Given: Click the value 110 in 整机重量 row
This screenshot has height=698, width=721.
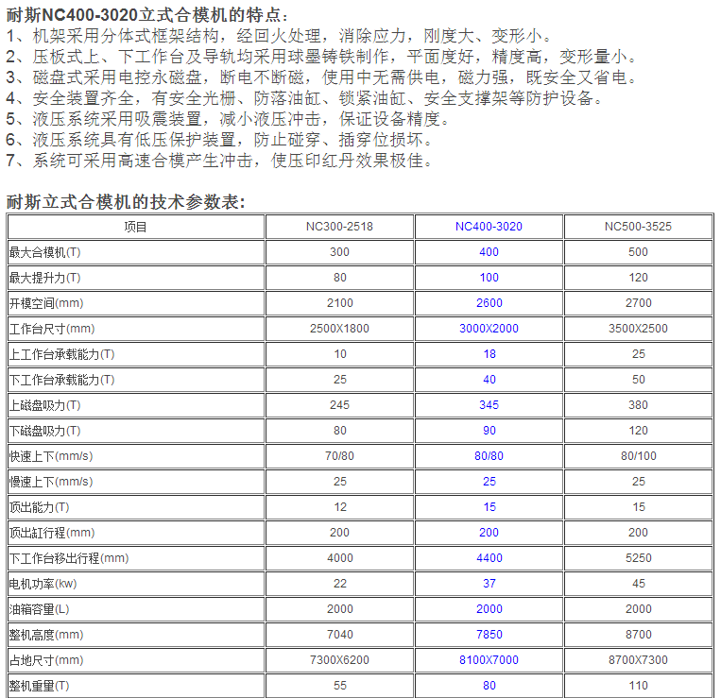Looking at the screenshot, I should 638,686.
